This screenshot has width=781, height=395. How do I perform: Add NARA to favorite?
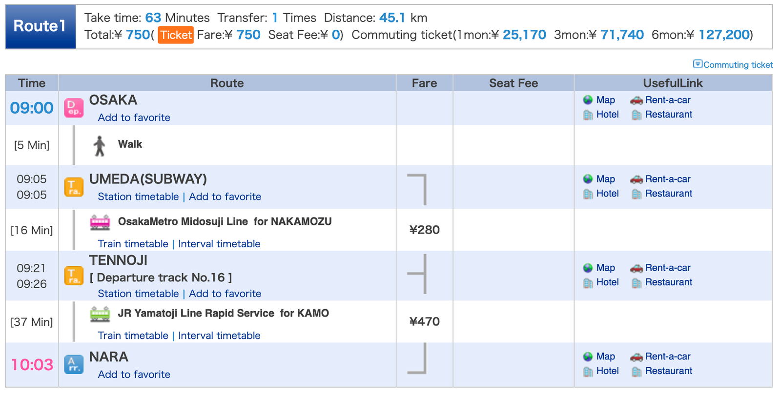point(134,375)
